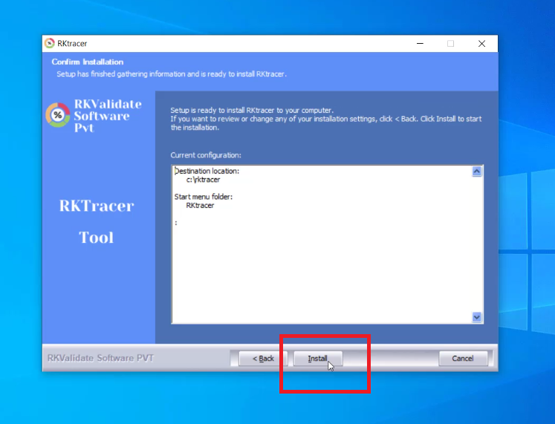
Task: Select the 'c:\rktracer' destination path text
Action: point(203,180)
